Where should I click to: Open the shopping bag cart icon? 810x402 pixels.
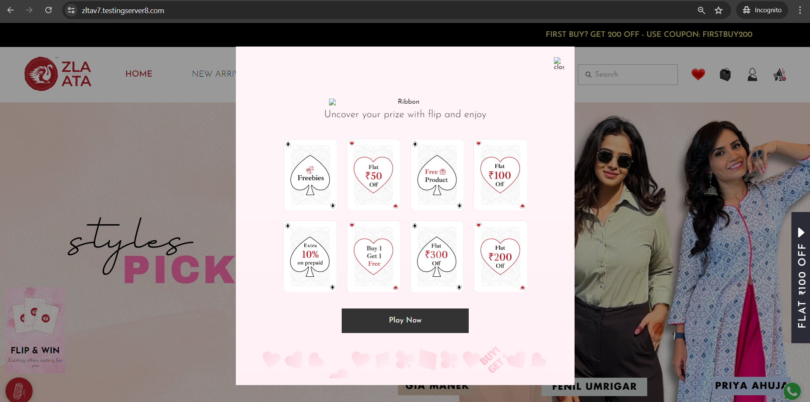[725, 74]
